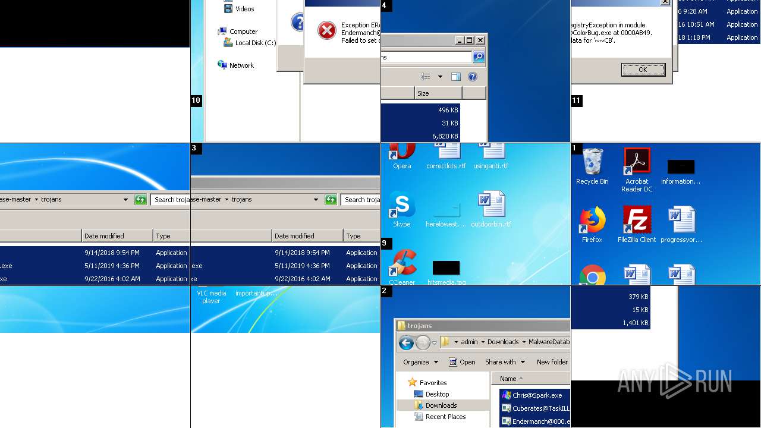Screen dimensions: 761x428
Task: Sort by the Size column header
Action: pos(438,93)
